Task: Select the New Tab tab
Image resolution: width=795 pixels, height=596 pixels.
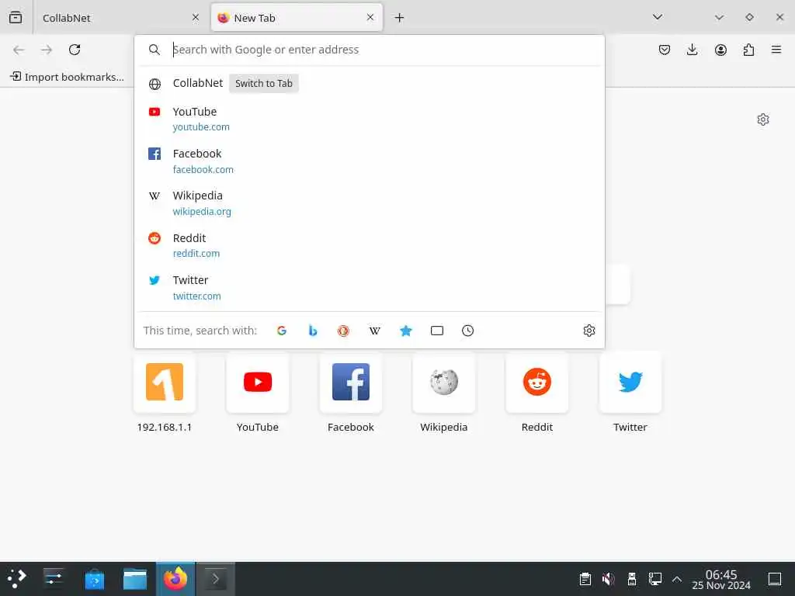Action: point(297,18)
